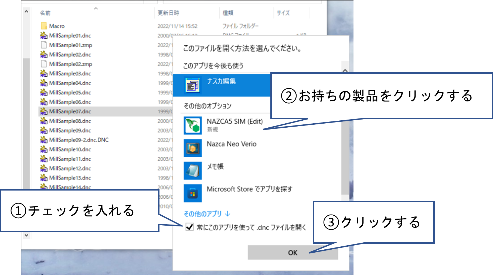The width and height of the screenshot is (493, 275).
Task: Select file name MillSample10.dnc
Action: pos(70,149)
